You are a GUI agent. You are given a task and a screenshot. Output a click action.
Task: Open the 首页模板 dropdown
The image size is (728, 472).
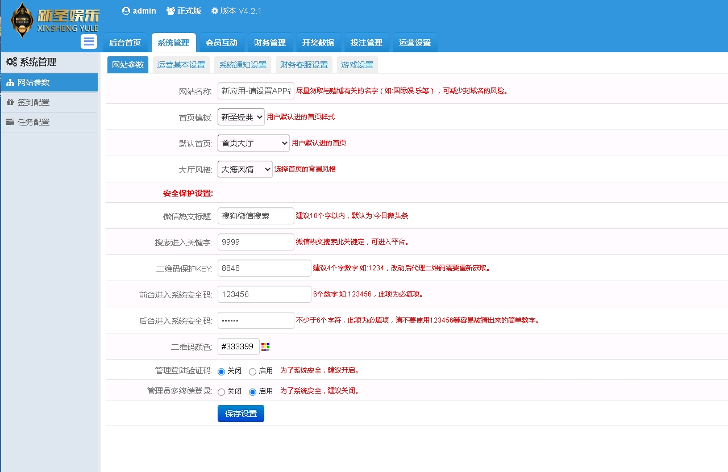241,117
